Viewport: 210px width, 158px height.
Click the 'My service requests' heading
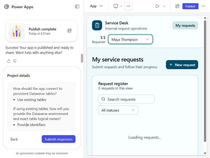[118, 59]
